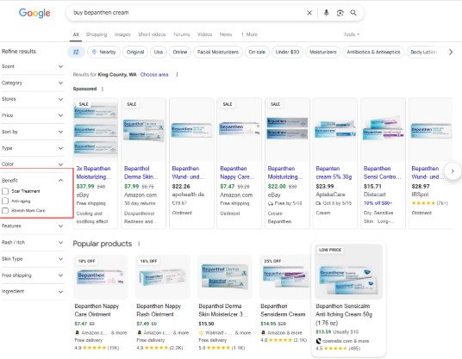The image size is (462, 359).
Task: Open Google Lens image search icon
Action: (340, 13)
